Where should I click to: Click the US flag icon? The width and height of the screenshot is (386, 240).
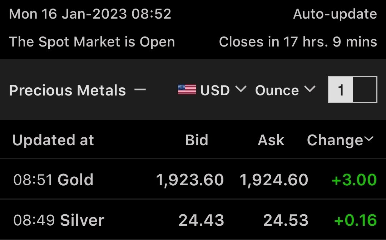(x=187, y=90)
